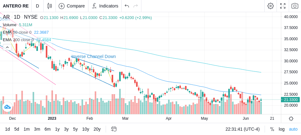Open the Indicators menu

[x=105, y=6]
